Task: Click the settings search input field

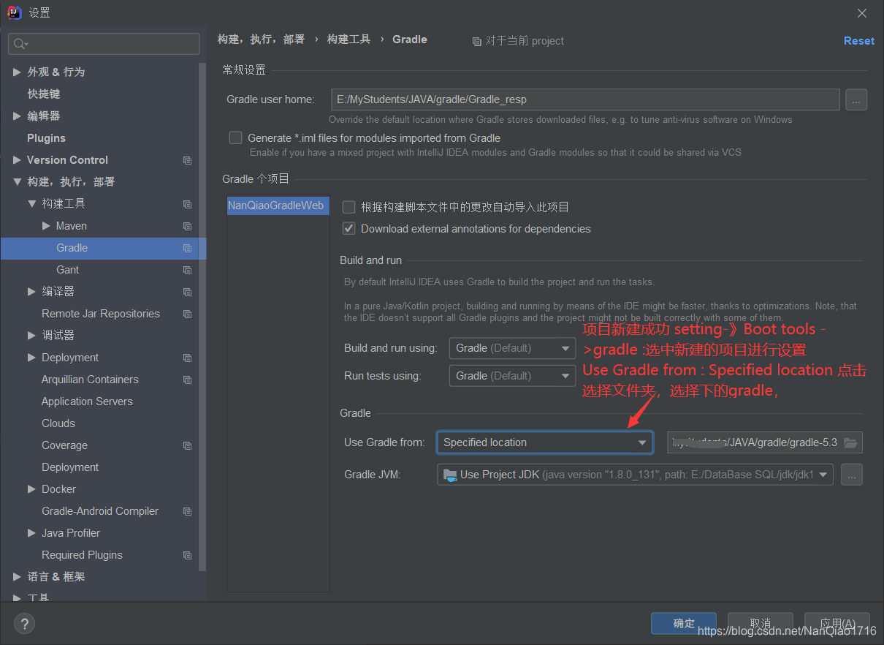Action: pos(104,44)
